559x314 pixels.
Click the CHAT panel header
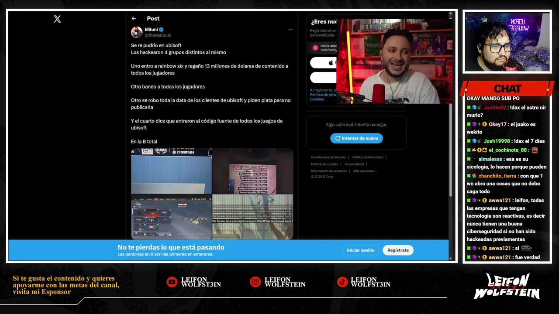tap(507, 89)
